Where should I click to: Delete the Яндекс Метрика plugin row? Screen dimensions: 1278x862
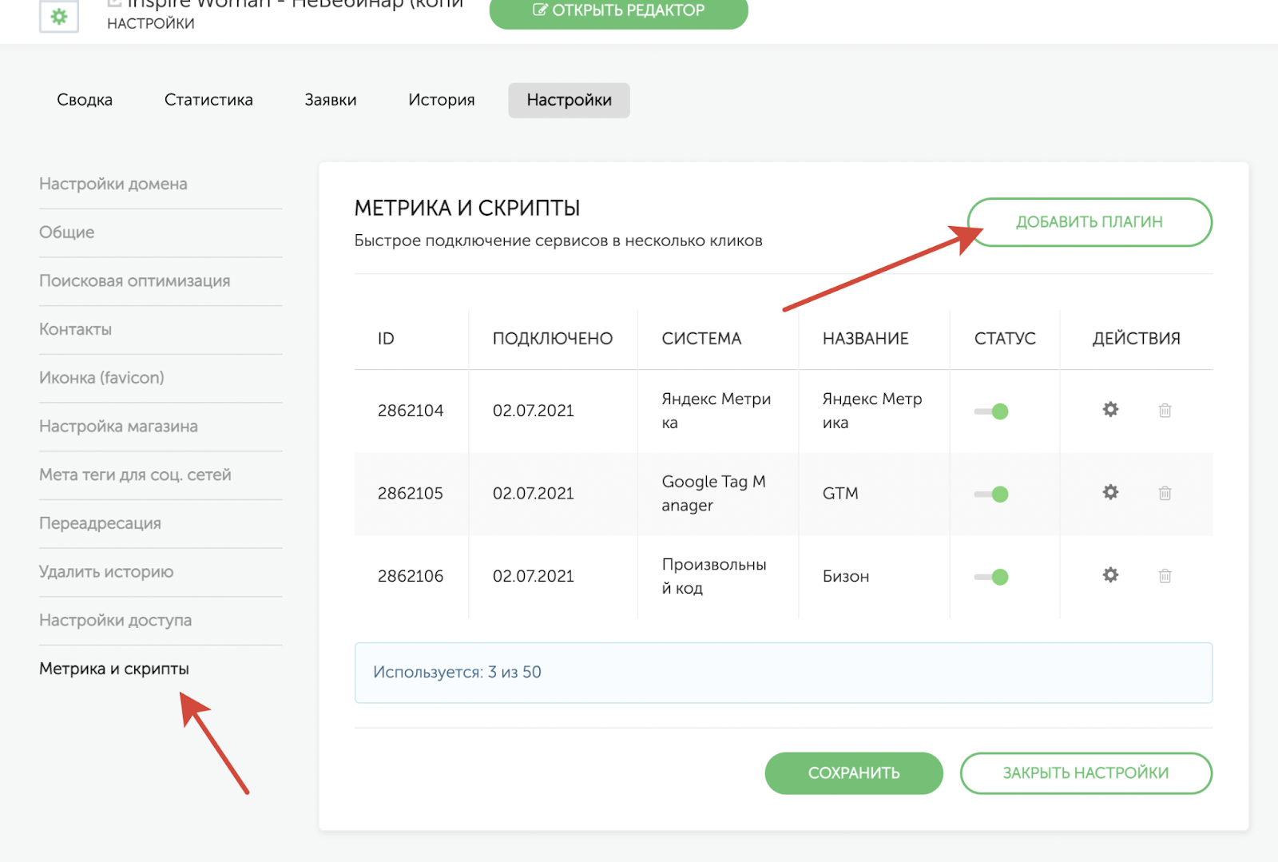click(1165, 411)
